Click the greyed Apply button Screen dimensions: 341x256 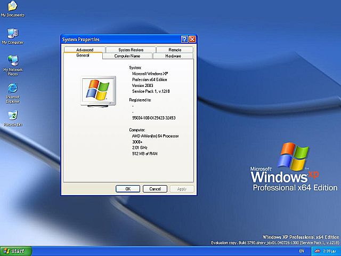(x=182, y=189)
